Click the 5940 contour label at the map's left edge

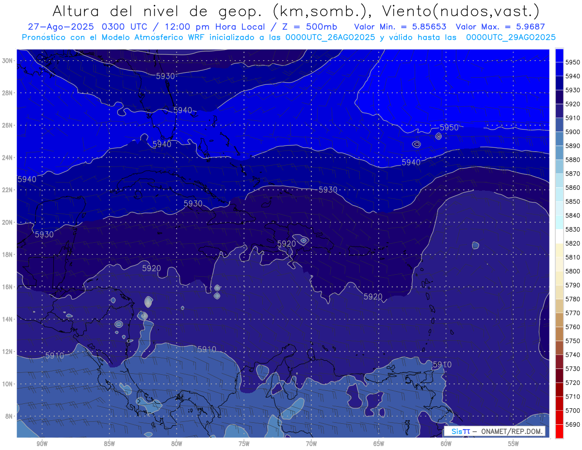point(27,179)
